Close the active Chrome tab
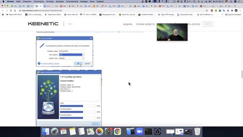 tap(41, 6)
